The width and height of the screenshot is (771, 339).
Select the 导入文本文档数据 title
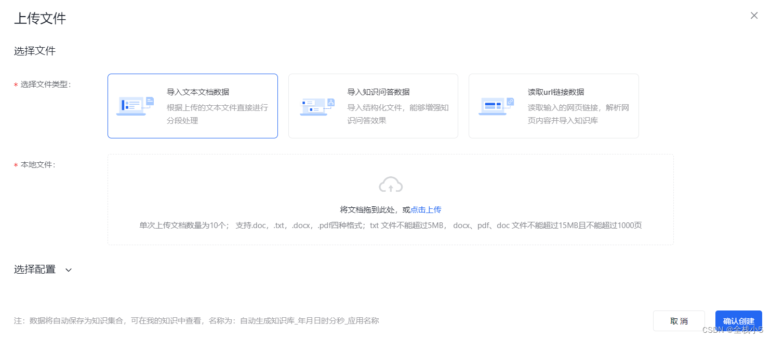click(x=197, y=92)
